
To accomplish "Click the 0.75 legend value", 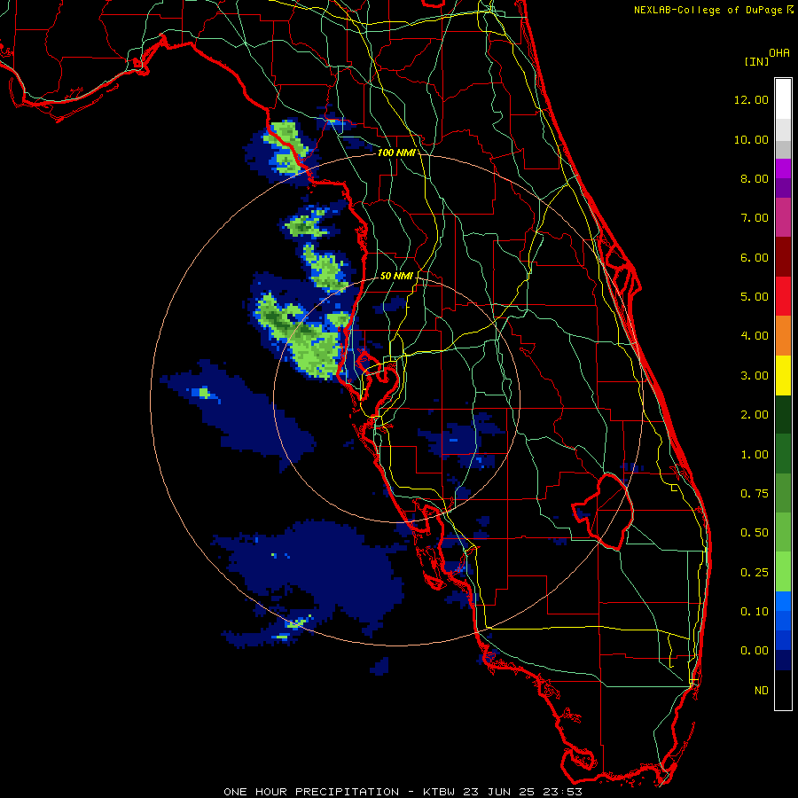I will tap(755, 494).
